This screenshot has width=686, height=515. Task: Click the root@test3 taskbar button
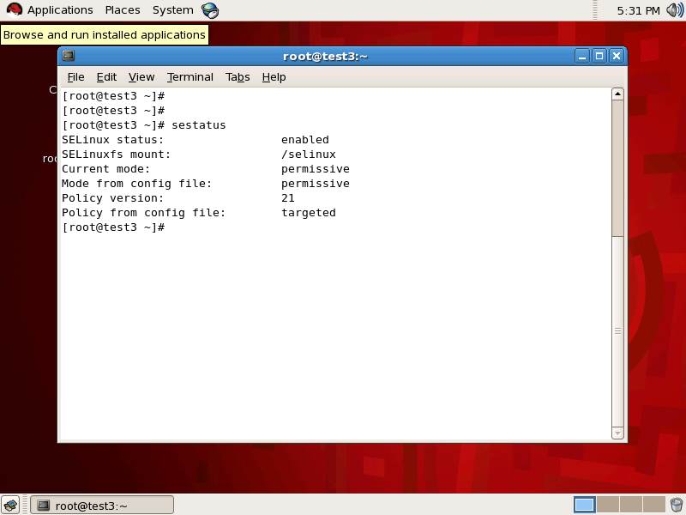pyautogui.click(x=102, y=506)
